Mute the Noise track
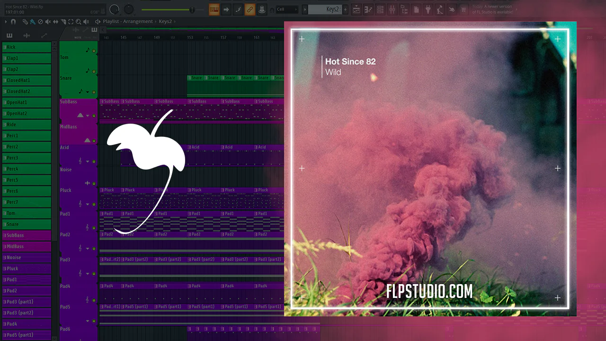The height and width of the screenshot is (341, 606). coord(94,183)
